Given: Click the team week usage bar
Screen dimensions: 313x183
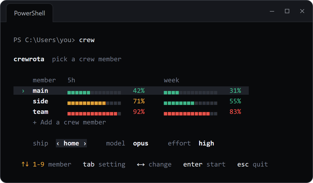Looking at the screenshot, I should tap(190, 114).
